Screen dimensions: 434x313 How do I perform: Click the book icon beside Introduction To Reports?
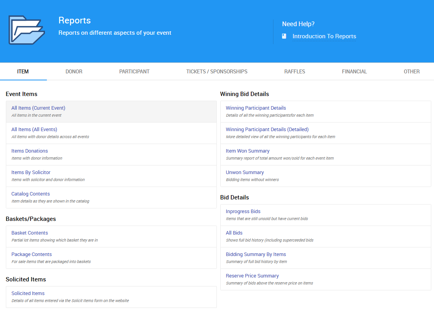tap(284, 36)
